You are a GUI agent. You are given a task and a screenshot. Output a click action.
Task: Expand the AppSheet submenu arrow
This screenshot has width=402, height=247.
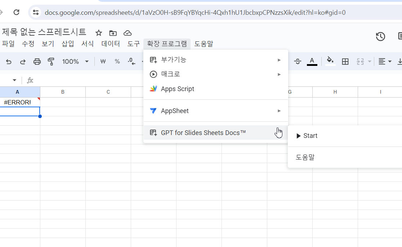(x=279, y=111)
